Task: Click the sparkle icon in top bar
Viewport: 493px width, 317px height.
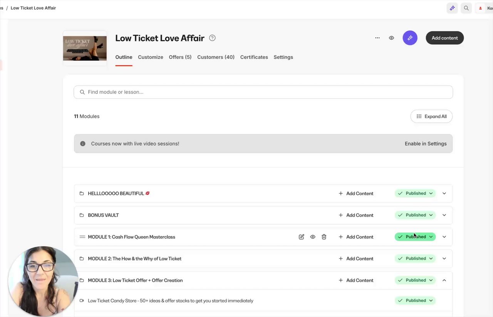Action: [x=452, y=8]
